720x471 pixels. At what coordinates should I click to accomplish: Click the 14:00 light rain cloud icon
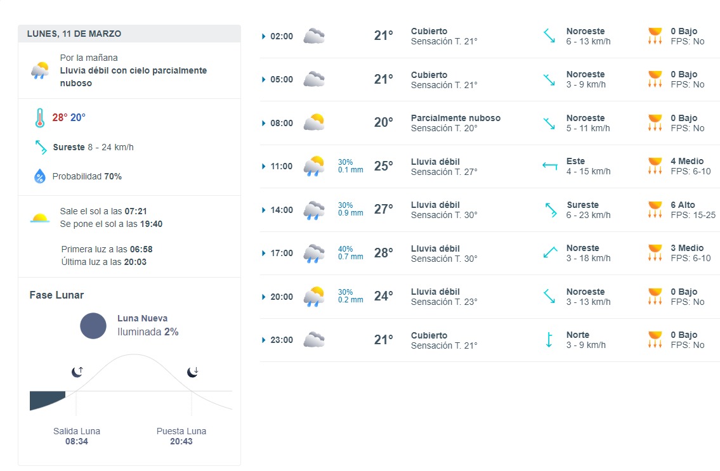click(x=314, y=210)
